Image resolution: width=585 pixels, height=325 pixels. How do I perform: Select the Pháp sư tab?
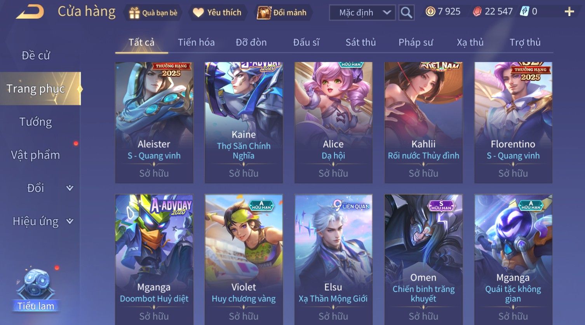(x=416, y=42)
